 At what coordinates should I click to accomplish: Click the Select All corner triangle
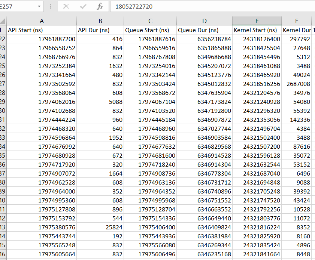tap(3, 21)
